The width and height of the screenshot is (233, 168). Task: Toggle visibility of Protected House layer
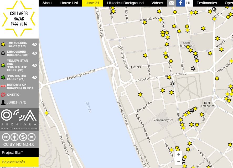pyautogui.click(x=35, y=77)
